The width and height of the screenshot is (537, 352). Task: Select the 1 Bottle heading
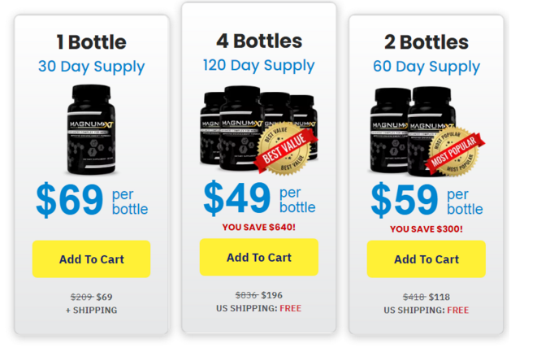tap(92, 42)
